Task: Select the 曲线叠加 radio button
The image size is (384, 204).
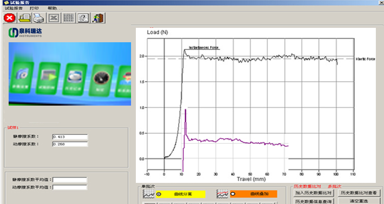Action: 233,193
